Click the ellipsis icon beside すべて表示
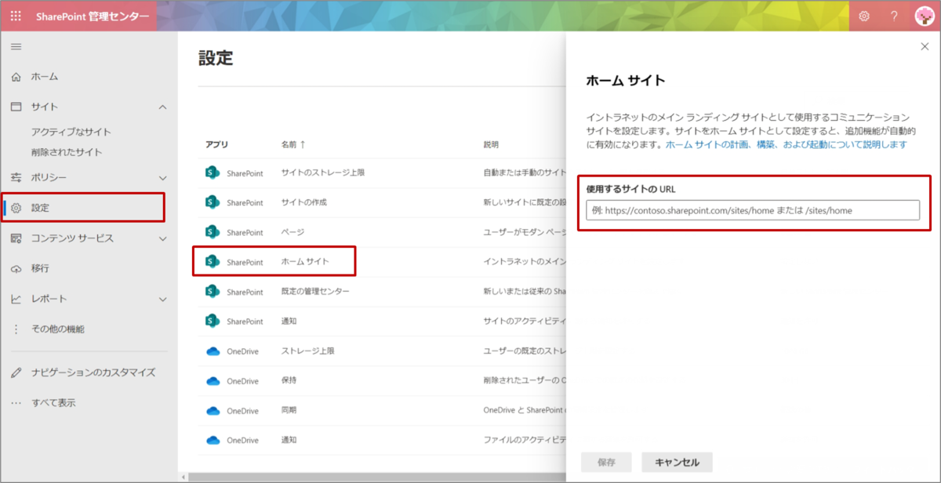Image resolution: width=941 pixels, height=483 pixels. pos(16,403)
